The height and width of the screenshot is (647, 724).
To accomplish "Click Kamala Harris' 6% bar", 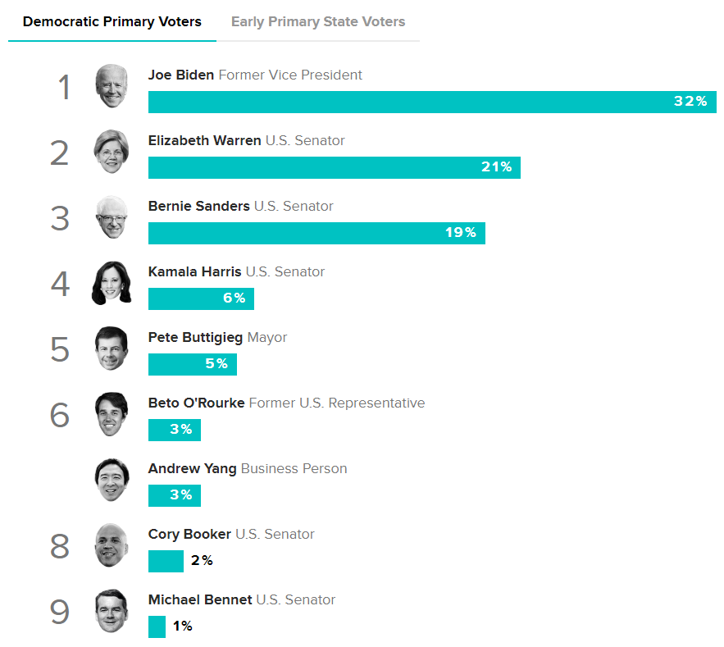I will click(201, 298).
